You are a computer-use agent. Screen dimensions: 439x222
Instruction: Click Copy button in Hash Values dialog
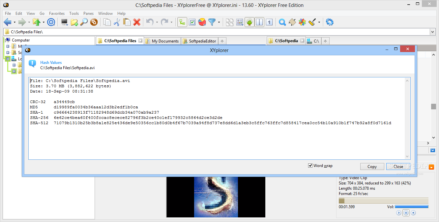point(372,166)
